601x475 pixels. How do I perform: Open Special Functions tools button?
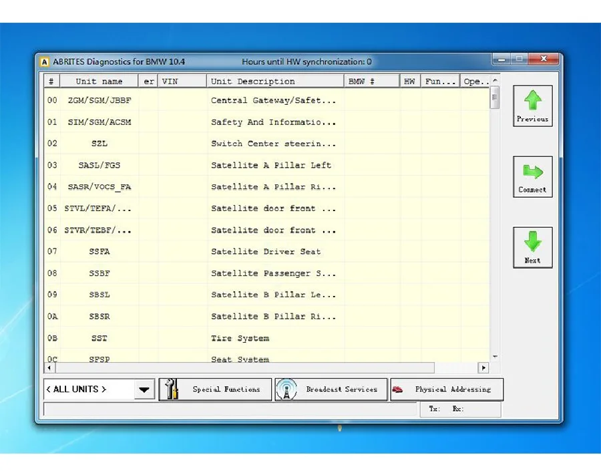click(x=215, y=389)
